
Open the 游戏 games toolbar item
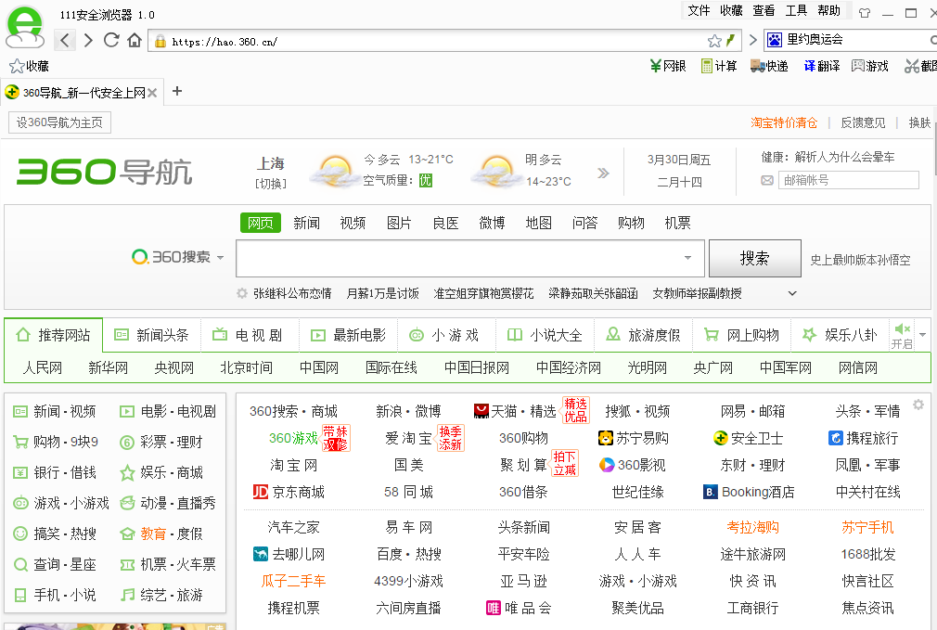870,66
